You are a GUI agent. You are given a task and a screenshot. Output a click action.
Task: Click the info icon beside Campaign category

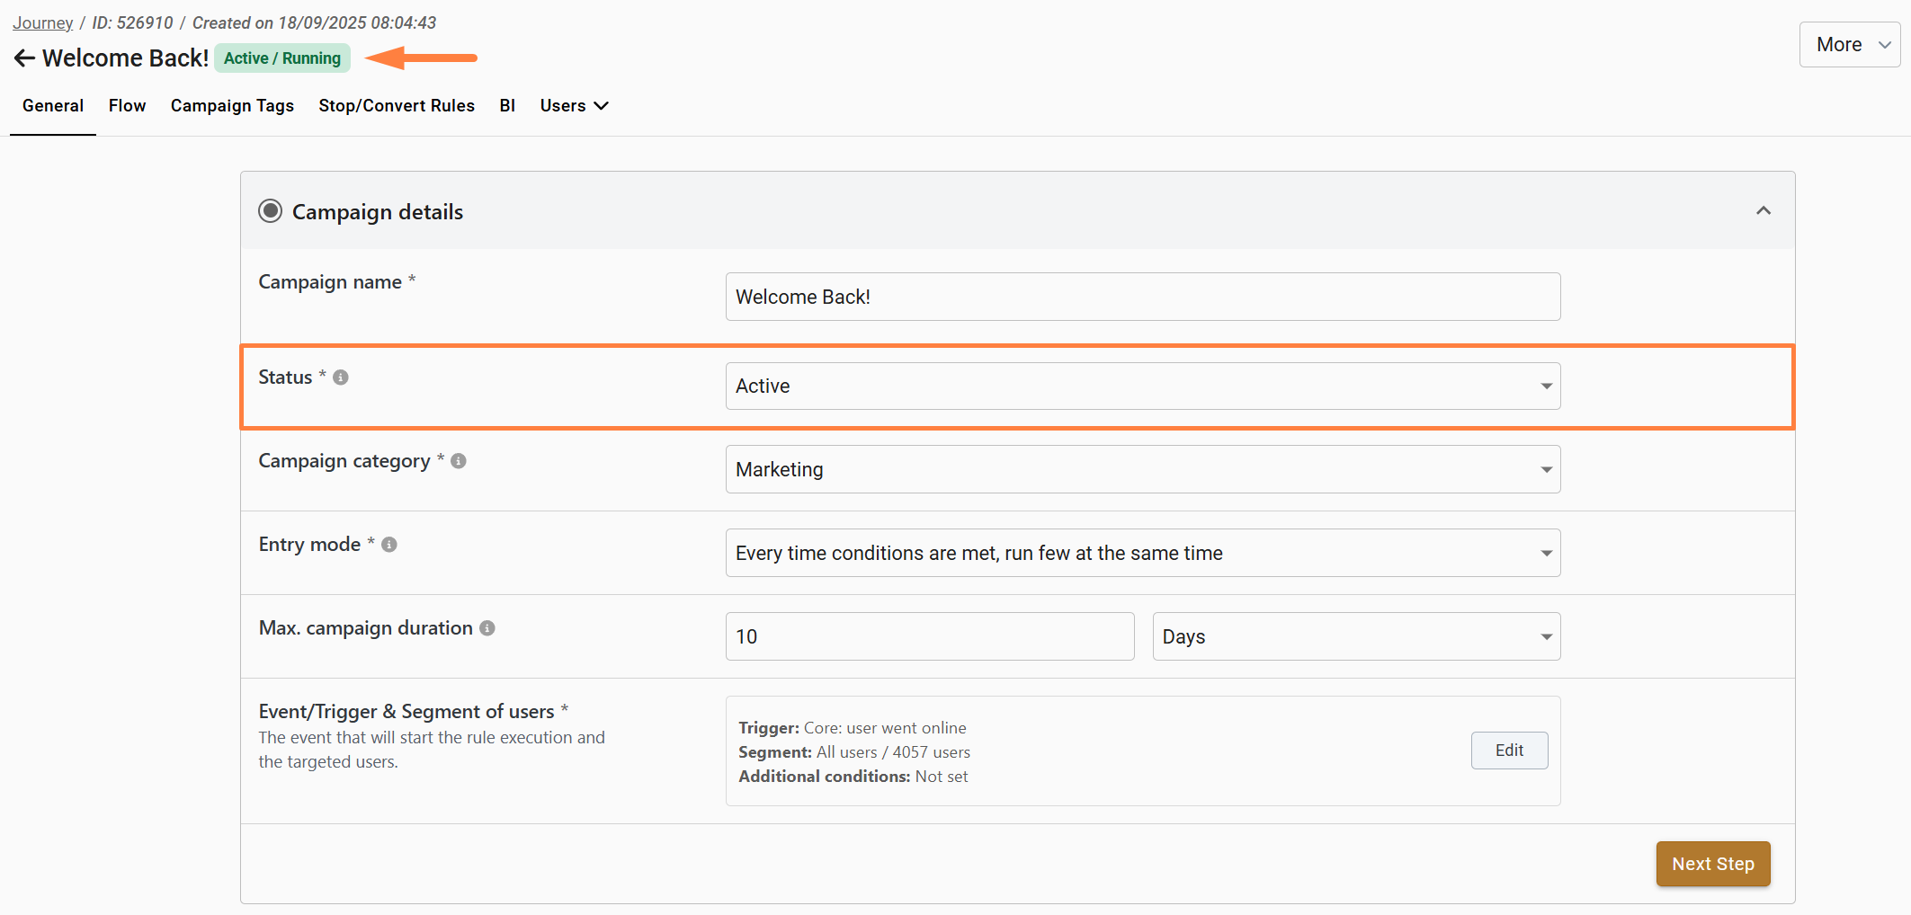(459, 461)
